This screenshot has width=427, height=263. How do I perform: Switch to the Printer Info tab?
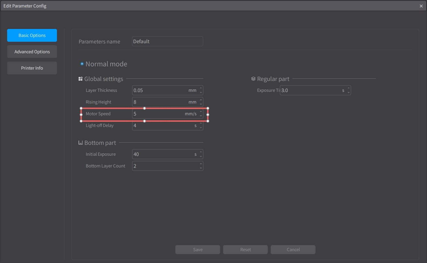click(x=32, y=68)
